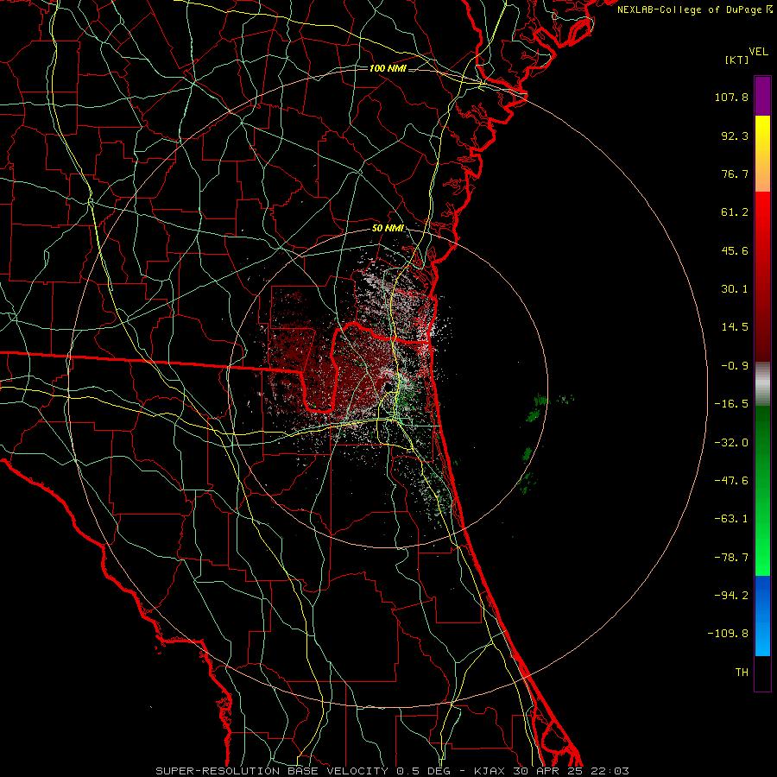Click the 107.8 scale value

point(731,97)
